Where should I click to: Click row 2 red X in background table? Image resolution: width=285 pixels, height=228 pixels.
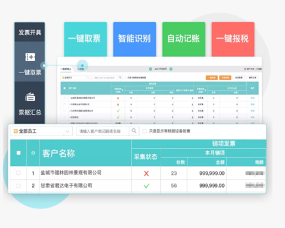pos(118,104)
